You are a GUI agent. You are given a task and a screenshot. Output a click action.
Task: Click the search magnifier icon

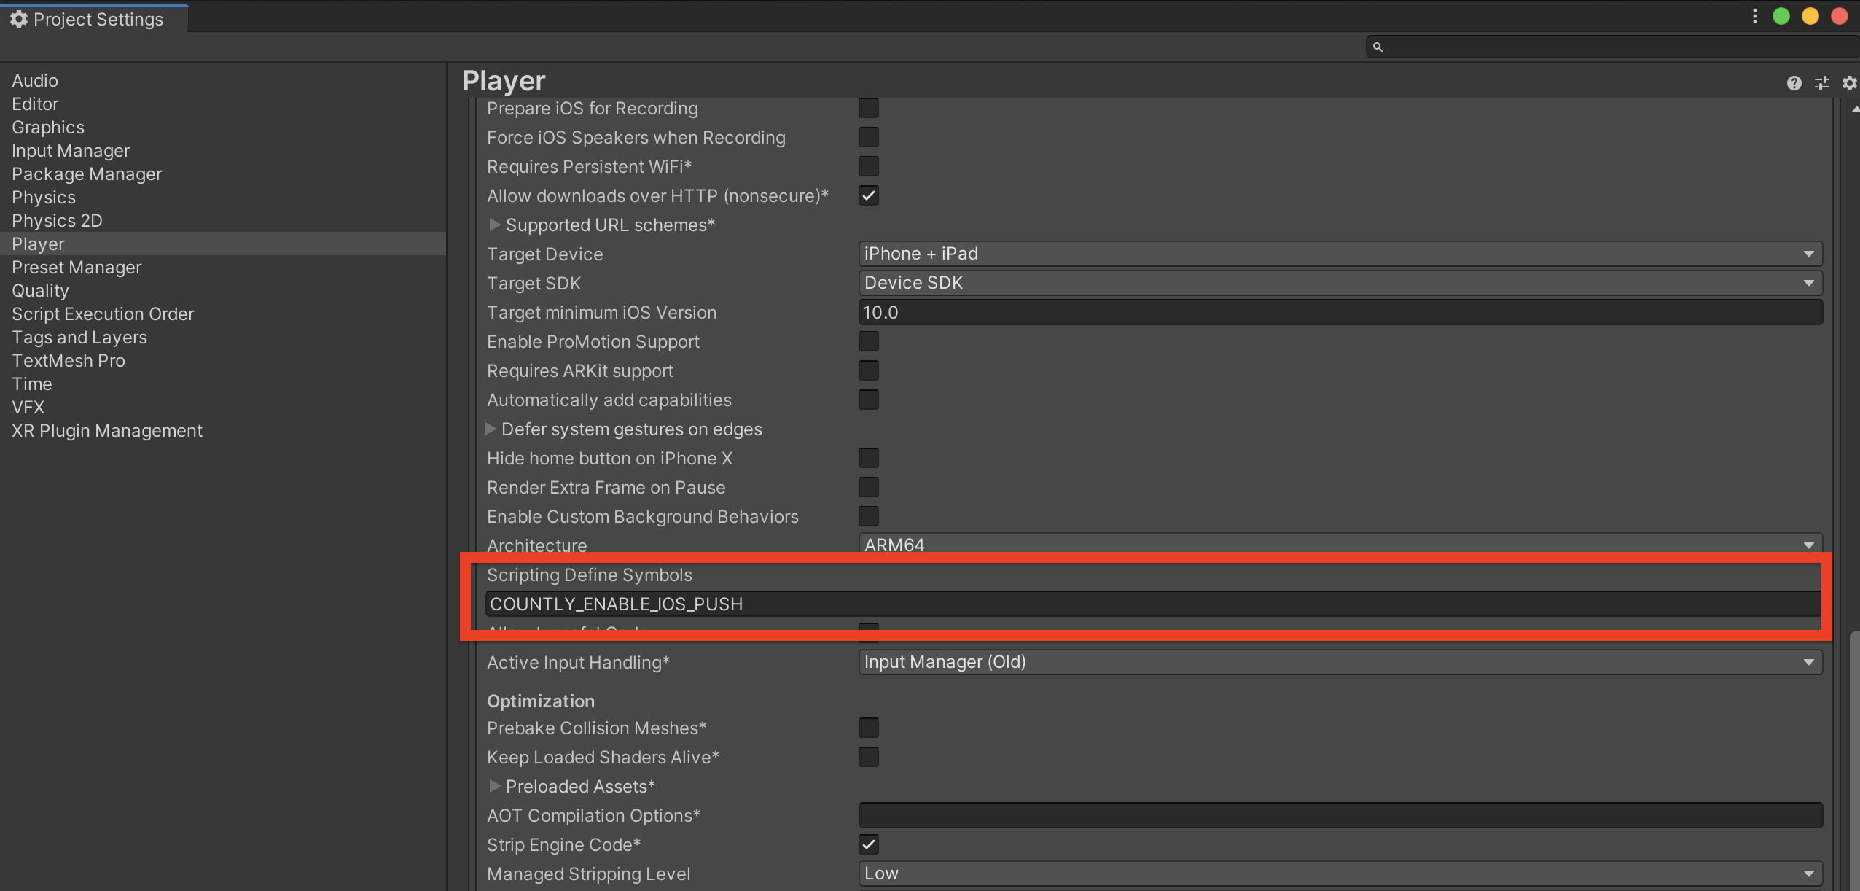[x=1378, y=46]
